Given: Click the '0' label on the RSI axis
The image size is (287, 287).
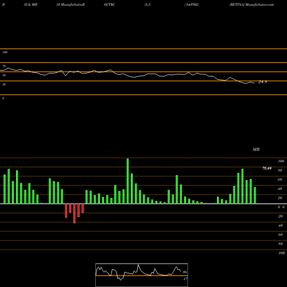Looking at the screenshot, I should point(3,98).
